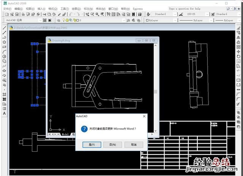Screen dimensions: 243x176
Task: Click the Undo arrow icon
Action: coord(71,14)
